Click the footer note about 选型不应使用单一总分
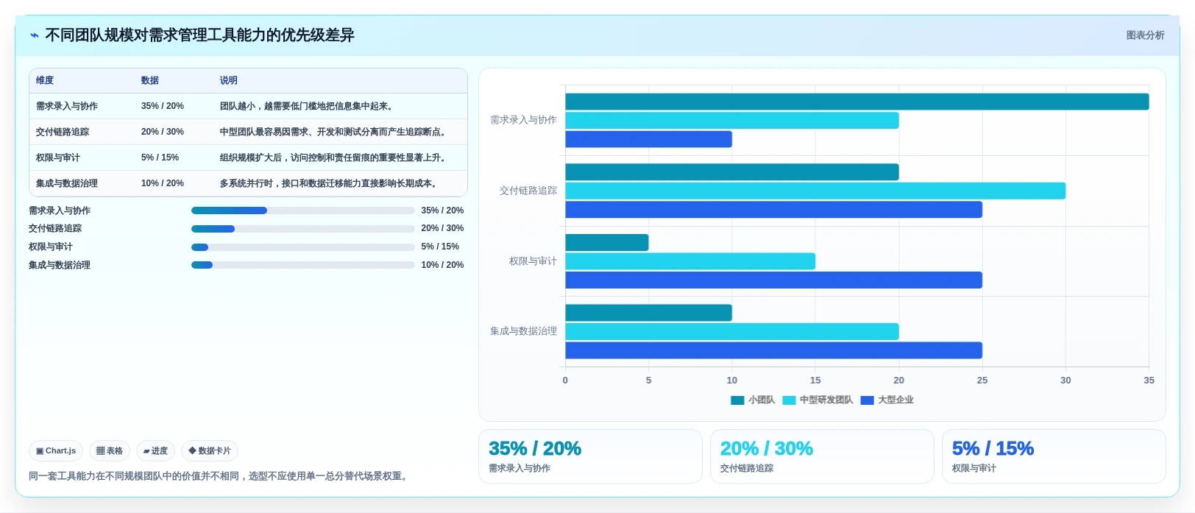 tap(219, 476)
